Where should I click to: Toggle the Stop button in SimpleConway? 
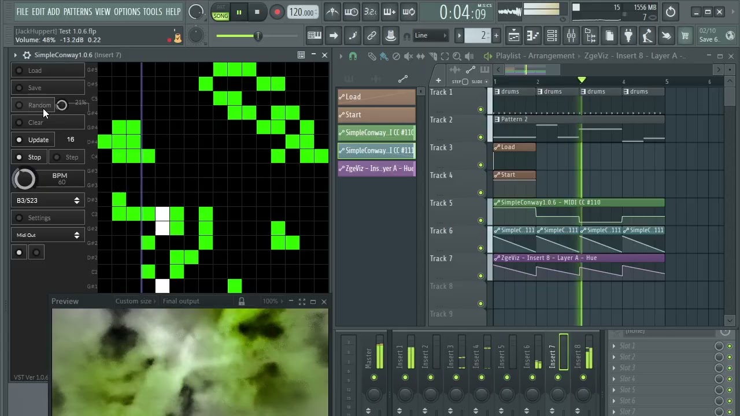(29, 157)
